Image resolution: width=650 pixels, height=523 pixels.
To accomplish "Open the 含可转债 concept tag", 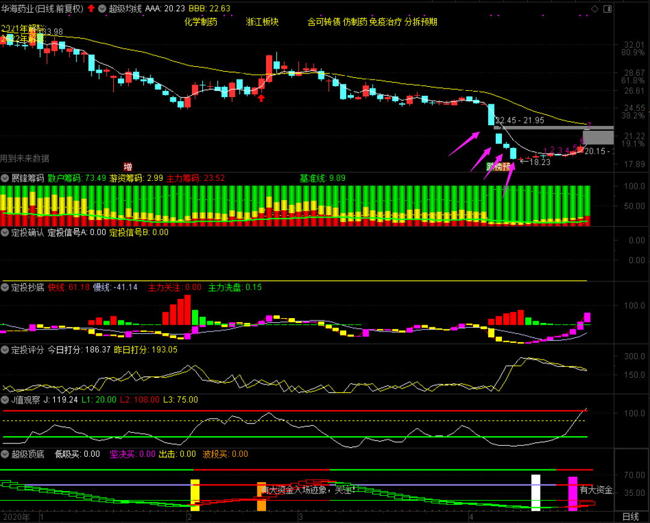I will click(x=324, y=22).
